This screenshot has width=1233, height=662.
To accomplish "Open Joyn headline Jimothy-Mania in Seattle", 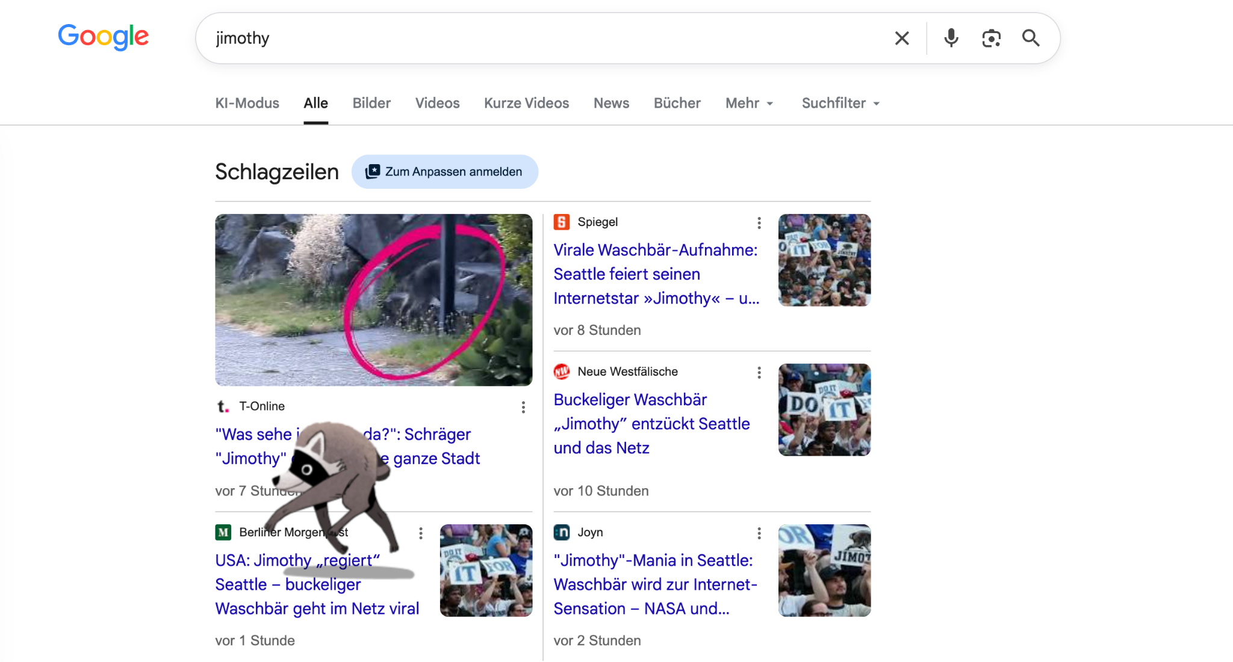I will point(656,584).
